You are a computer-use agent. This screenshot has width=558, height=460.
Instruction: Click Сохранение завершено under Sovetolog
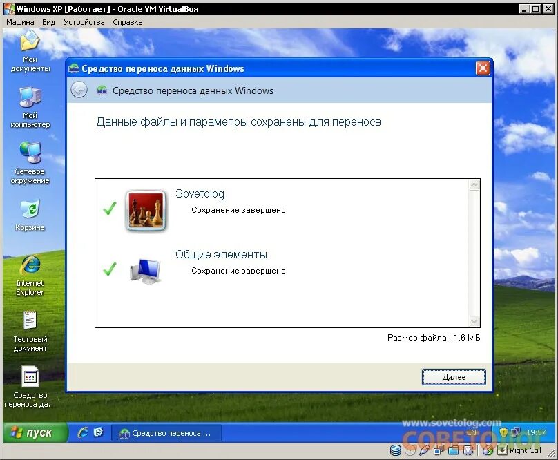[x=238, y=210]
